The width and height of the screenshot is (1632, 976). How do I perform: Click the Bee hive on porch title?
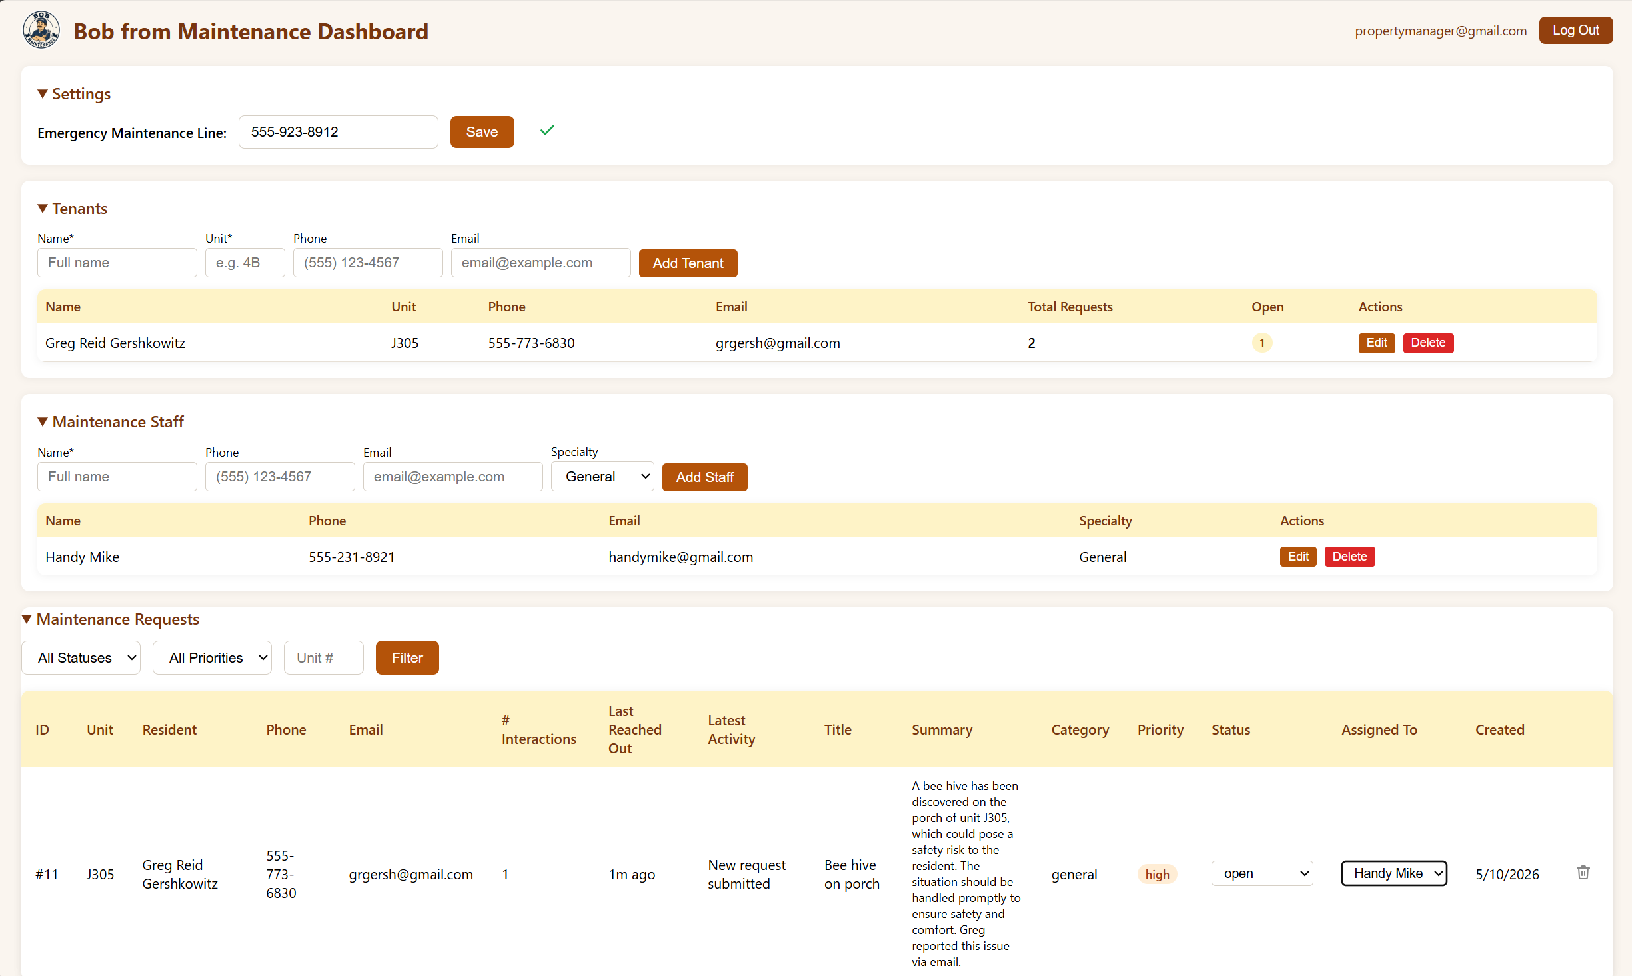852,874
